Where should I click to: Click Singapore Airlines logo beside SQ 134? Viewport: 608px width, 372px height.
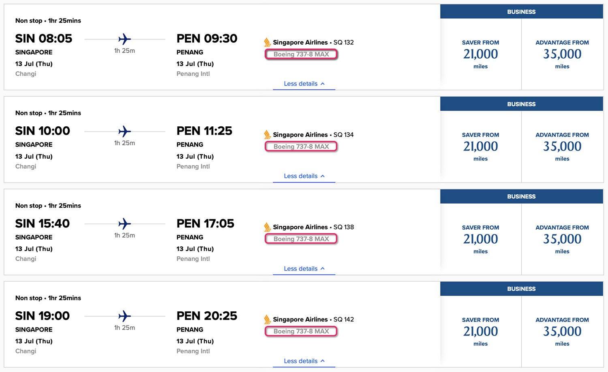268,135
